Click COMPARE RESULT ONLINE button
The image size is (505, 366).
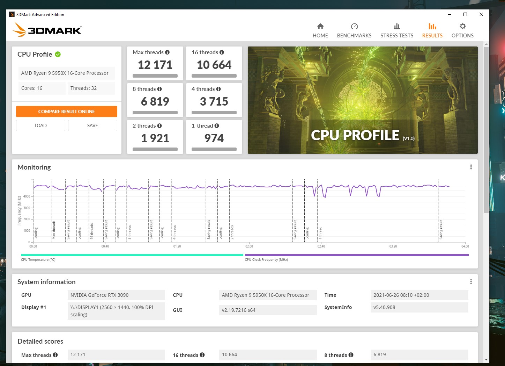67,112
